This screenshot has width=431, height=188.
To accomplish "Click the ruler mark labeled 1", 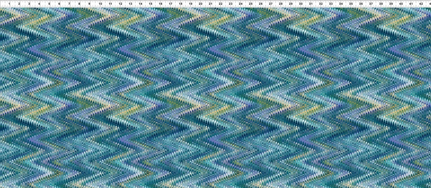I will point(9,4).
